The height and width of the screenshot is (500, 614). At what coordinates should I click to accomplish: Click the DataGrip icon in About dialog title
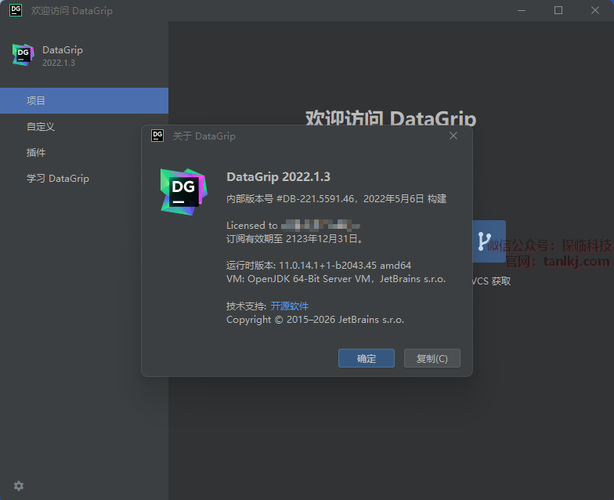[157, 136]
